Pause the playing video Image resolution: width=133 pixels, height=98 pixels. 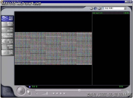[21, 91]
